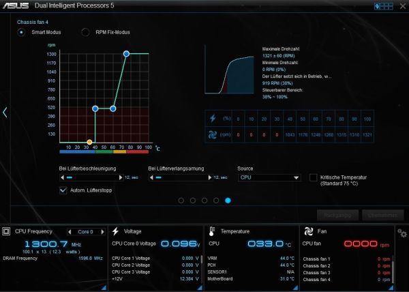Screen dimensions: 409x292
Task: Click the 919 RPM (38%) value
Action: click(277, 83)
